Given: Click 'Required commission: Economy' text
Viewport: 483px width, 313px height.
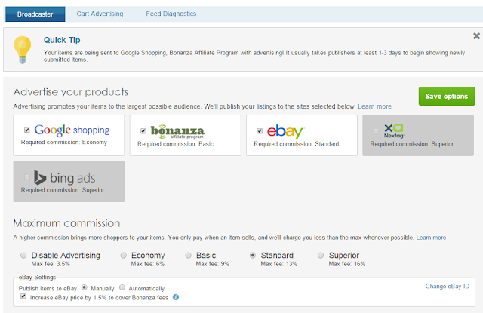Looking at the screenshot, I should (x=63, y=143).
